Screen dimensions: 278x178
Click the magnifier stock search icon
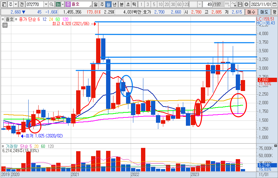coord(52,4)
